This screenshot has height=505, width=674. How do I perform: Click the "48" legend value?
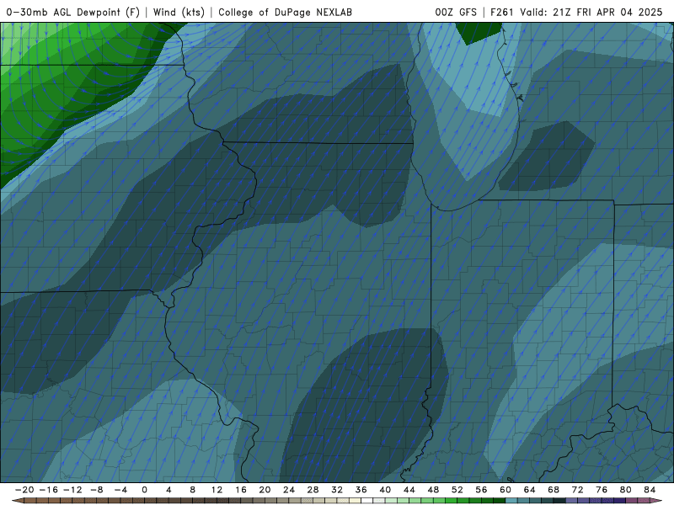point(433,490)
